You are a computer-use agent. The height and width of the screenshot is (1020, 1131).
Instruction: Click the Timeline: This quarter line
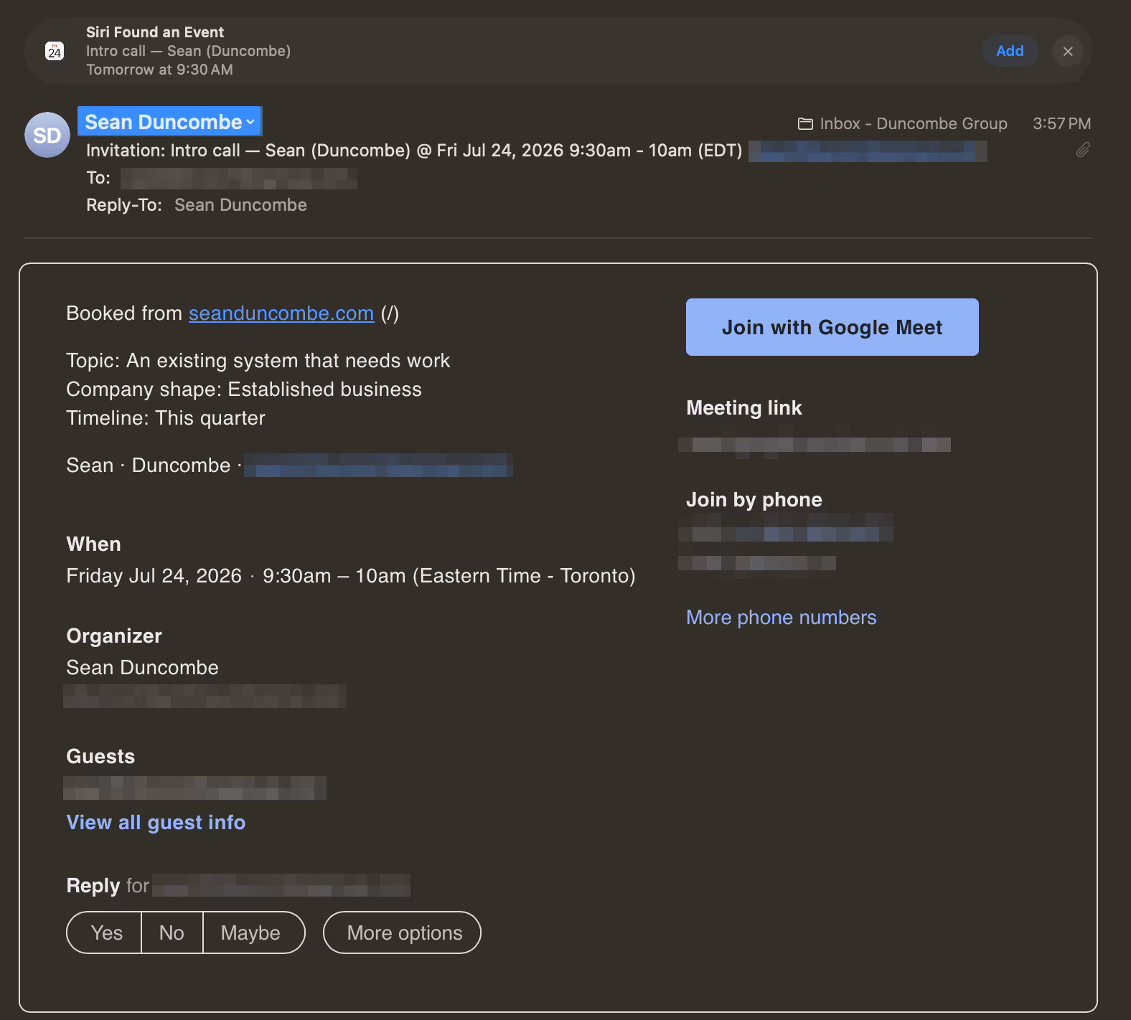[x=166, y=418]
